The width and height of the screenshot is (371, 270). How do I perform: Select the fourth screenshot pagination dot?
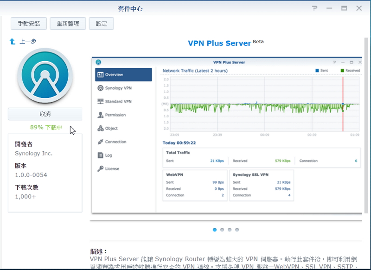(x=237, y=230)
